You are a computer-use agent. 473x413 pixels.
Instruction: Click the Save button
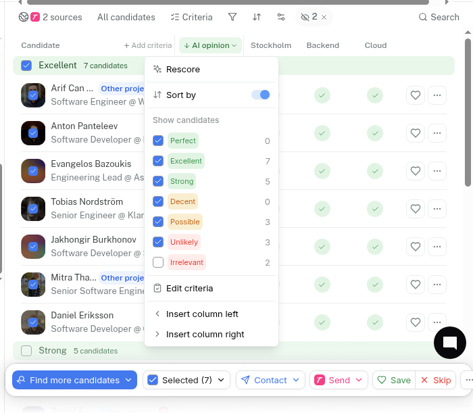click(394, 380)
